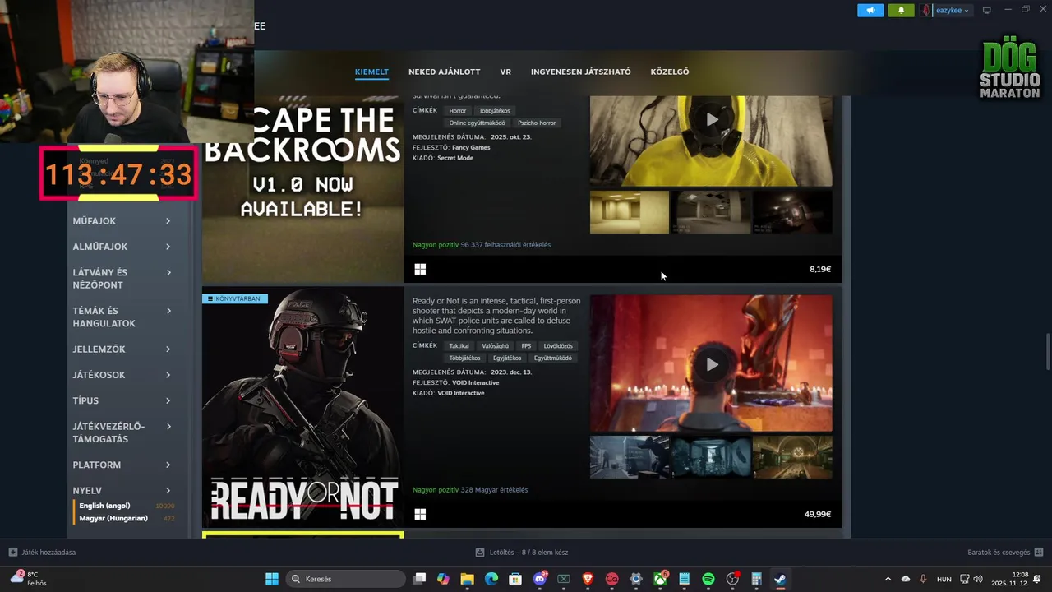Click the Steam icon in the taskbar
The image size is (1052, 592).
780,579
